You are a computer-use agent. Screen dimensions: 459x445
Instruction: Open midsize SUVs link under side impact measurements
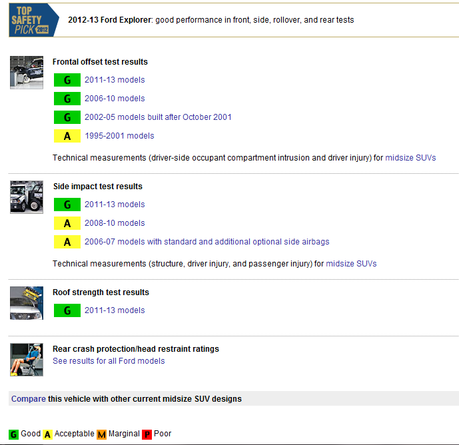pos(351,264)
